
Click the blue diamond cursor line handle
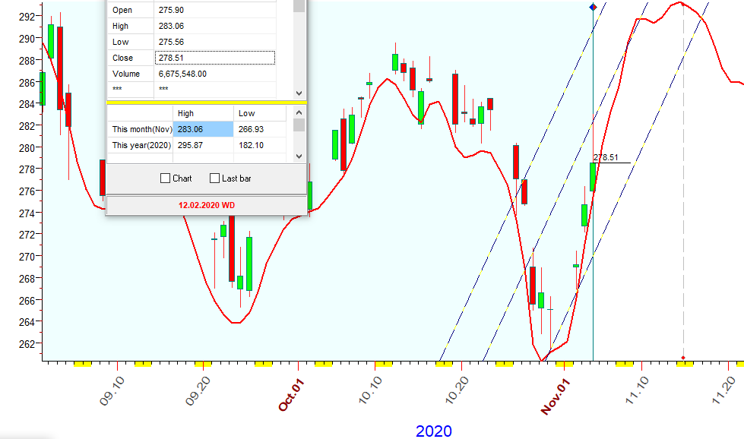tap(593, 7)
